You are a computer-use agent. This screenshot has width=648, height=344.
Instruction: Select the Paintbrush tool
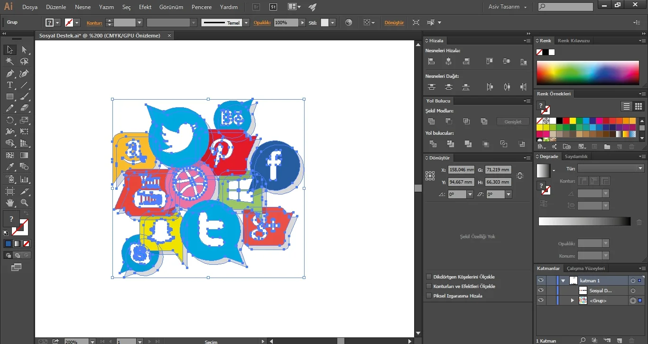(x=24, y=97)
